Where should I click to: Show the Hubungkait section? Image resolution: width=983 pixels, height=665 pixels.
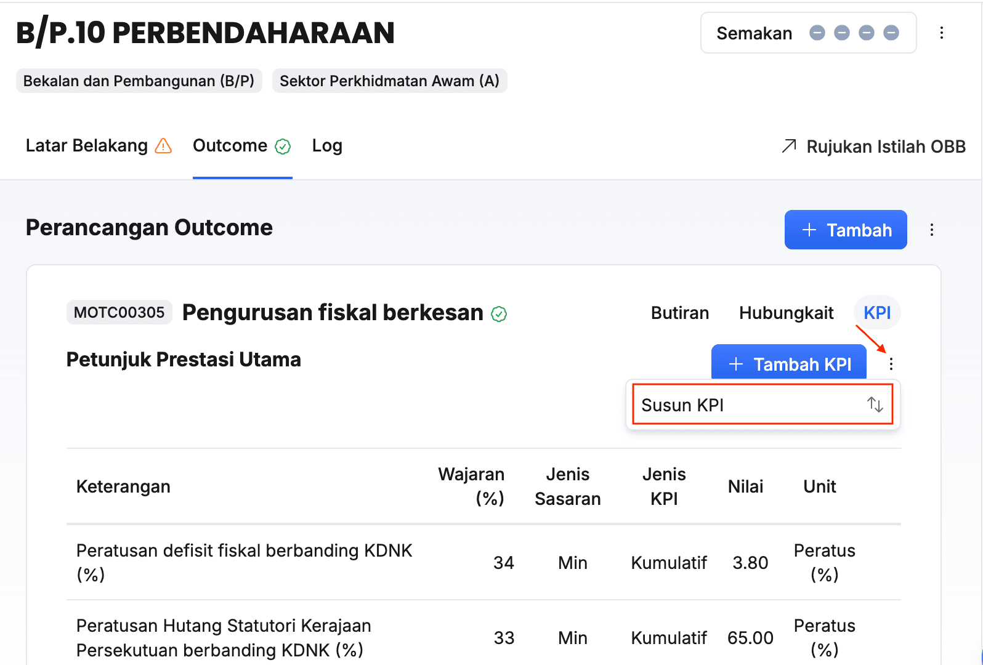point(786,313)
